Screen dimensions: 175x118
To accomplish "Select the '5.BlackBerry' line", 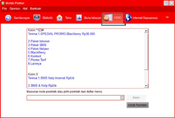I will click(37, 52).
